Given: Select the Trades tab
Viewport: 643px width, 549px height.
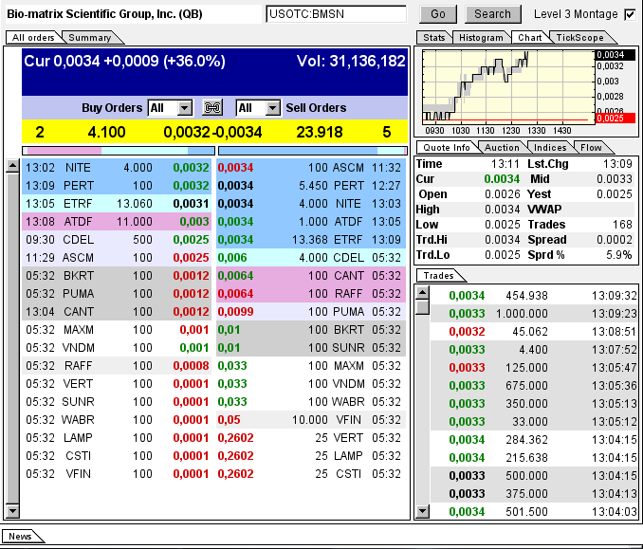Looking at the screenshot, I should 439,276.
